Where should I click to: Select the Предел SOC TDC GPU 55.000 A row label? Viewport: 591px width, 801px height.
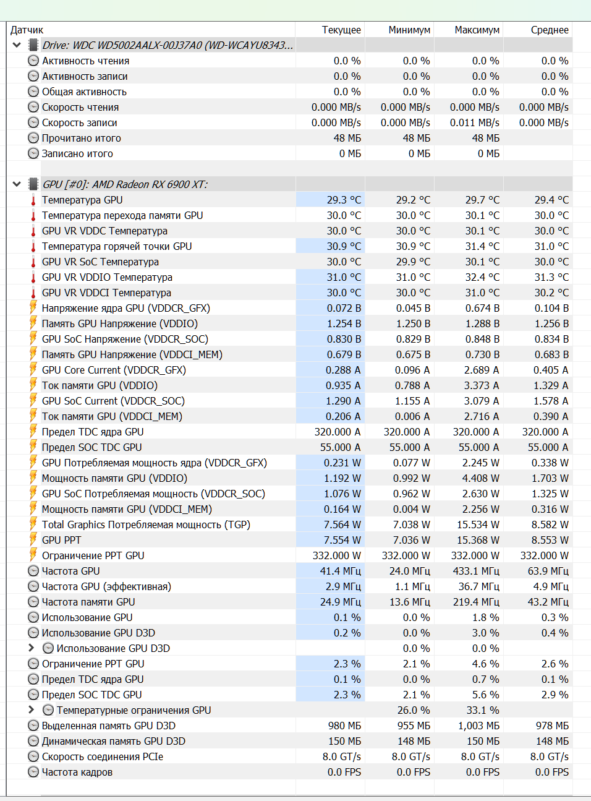tap(91, 447)
